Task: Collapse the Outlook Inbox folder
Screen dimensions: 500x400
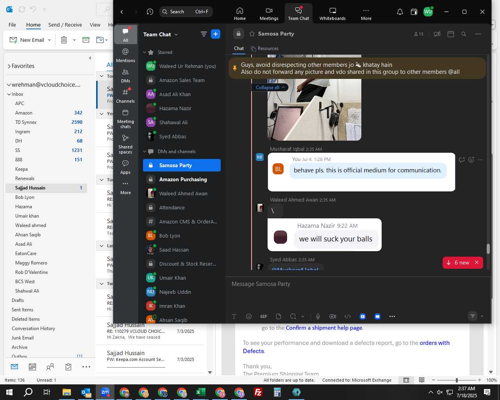Action: pos(9,94)
